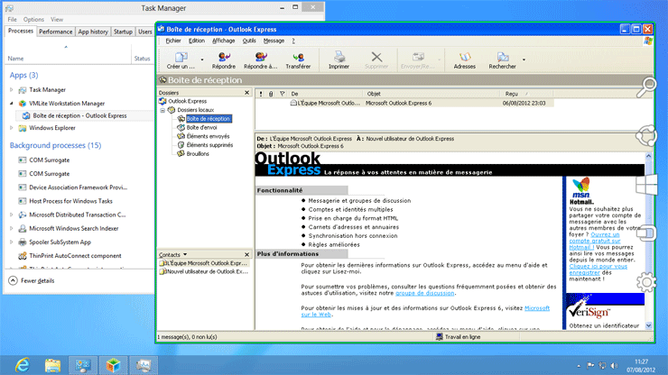668x375 pixels.
Task: Click the Créer un message icon
Action: (180, 59)
